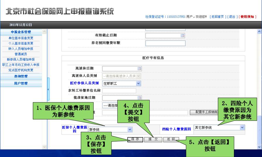The height and width of the screenshot is (157, 262).
Task: Click the main page scroll-up arrow
Action: pyautogui.click(x=259, y=31)
